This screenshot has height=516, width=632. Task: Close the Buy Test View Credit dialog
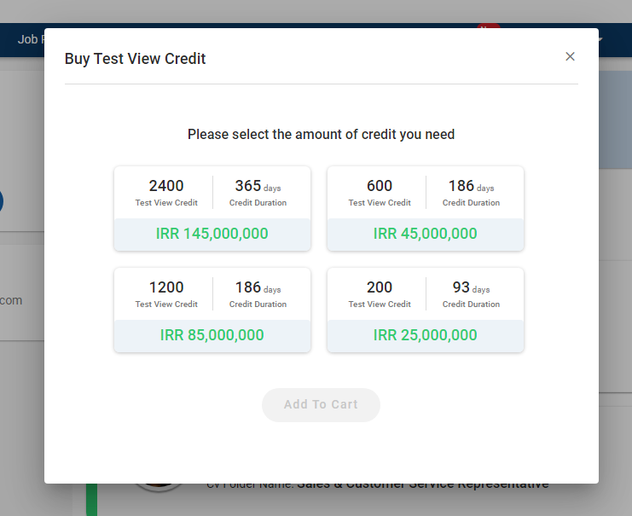click(570, 56)
